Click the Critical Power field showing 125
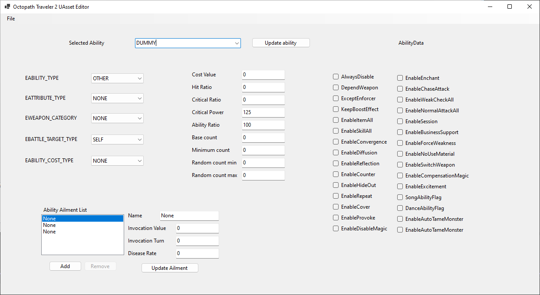This screenshot has height=295, width=540. point(263,112)
